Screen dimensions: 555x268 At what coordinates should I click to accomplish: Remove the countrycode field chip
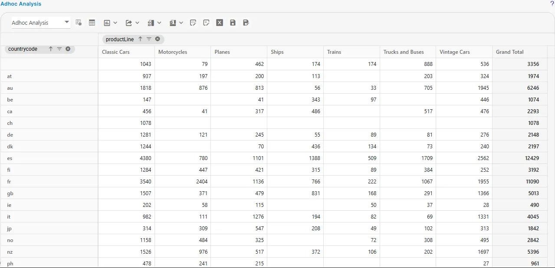(x=68, y=49)
